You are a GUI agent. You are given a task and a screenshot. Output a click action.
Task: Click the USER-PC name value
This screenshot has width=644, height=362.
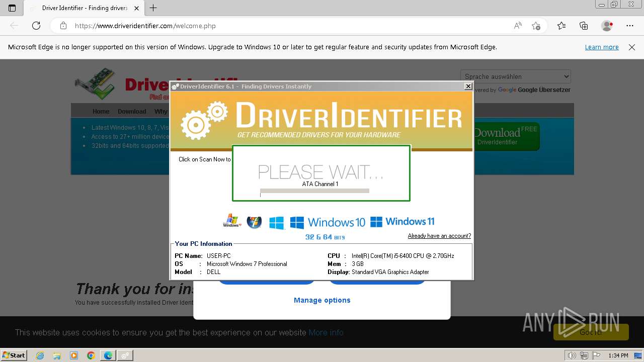[x=219, y=256]
